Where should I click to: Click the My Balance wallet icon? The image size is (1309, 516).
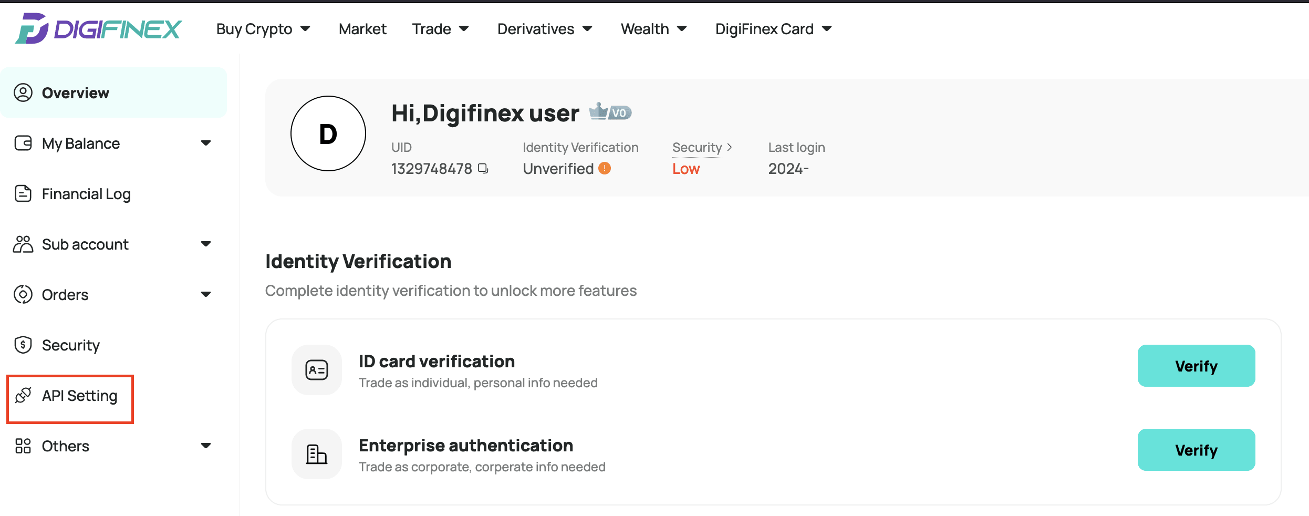click(x=23, y=143)
